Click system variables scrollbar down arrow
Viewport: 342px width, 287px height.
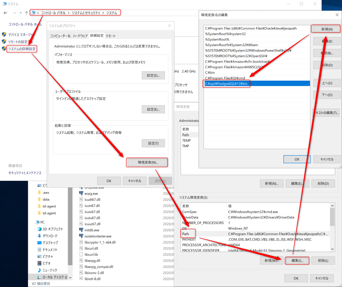[x=332, y=249]
